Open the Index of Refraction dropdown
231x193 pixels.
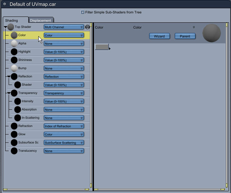tap(64, 126)
